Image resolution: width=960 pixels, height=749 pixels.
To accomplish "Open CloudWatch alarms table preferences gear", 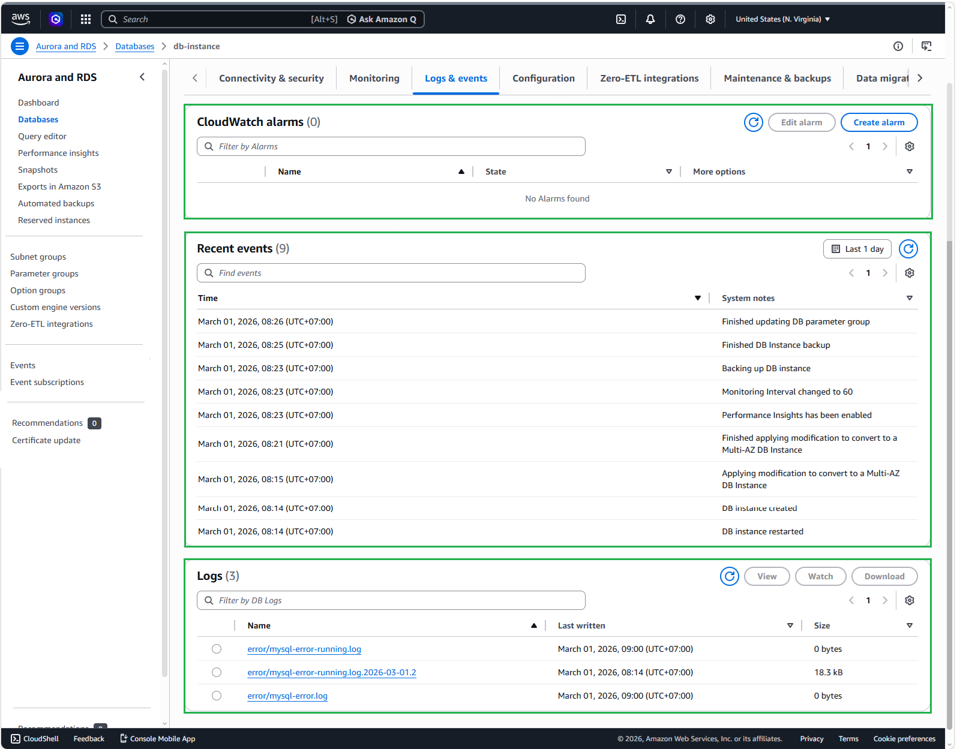I will coord(910,146).
